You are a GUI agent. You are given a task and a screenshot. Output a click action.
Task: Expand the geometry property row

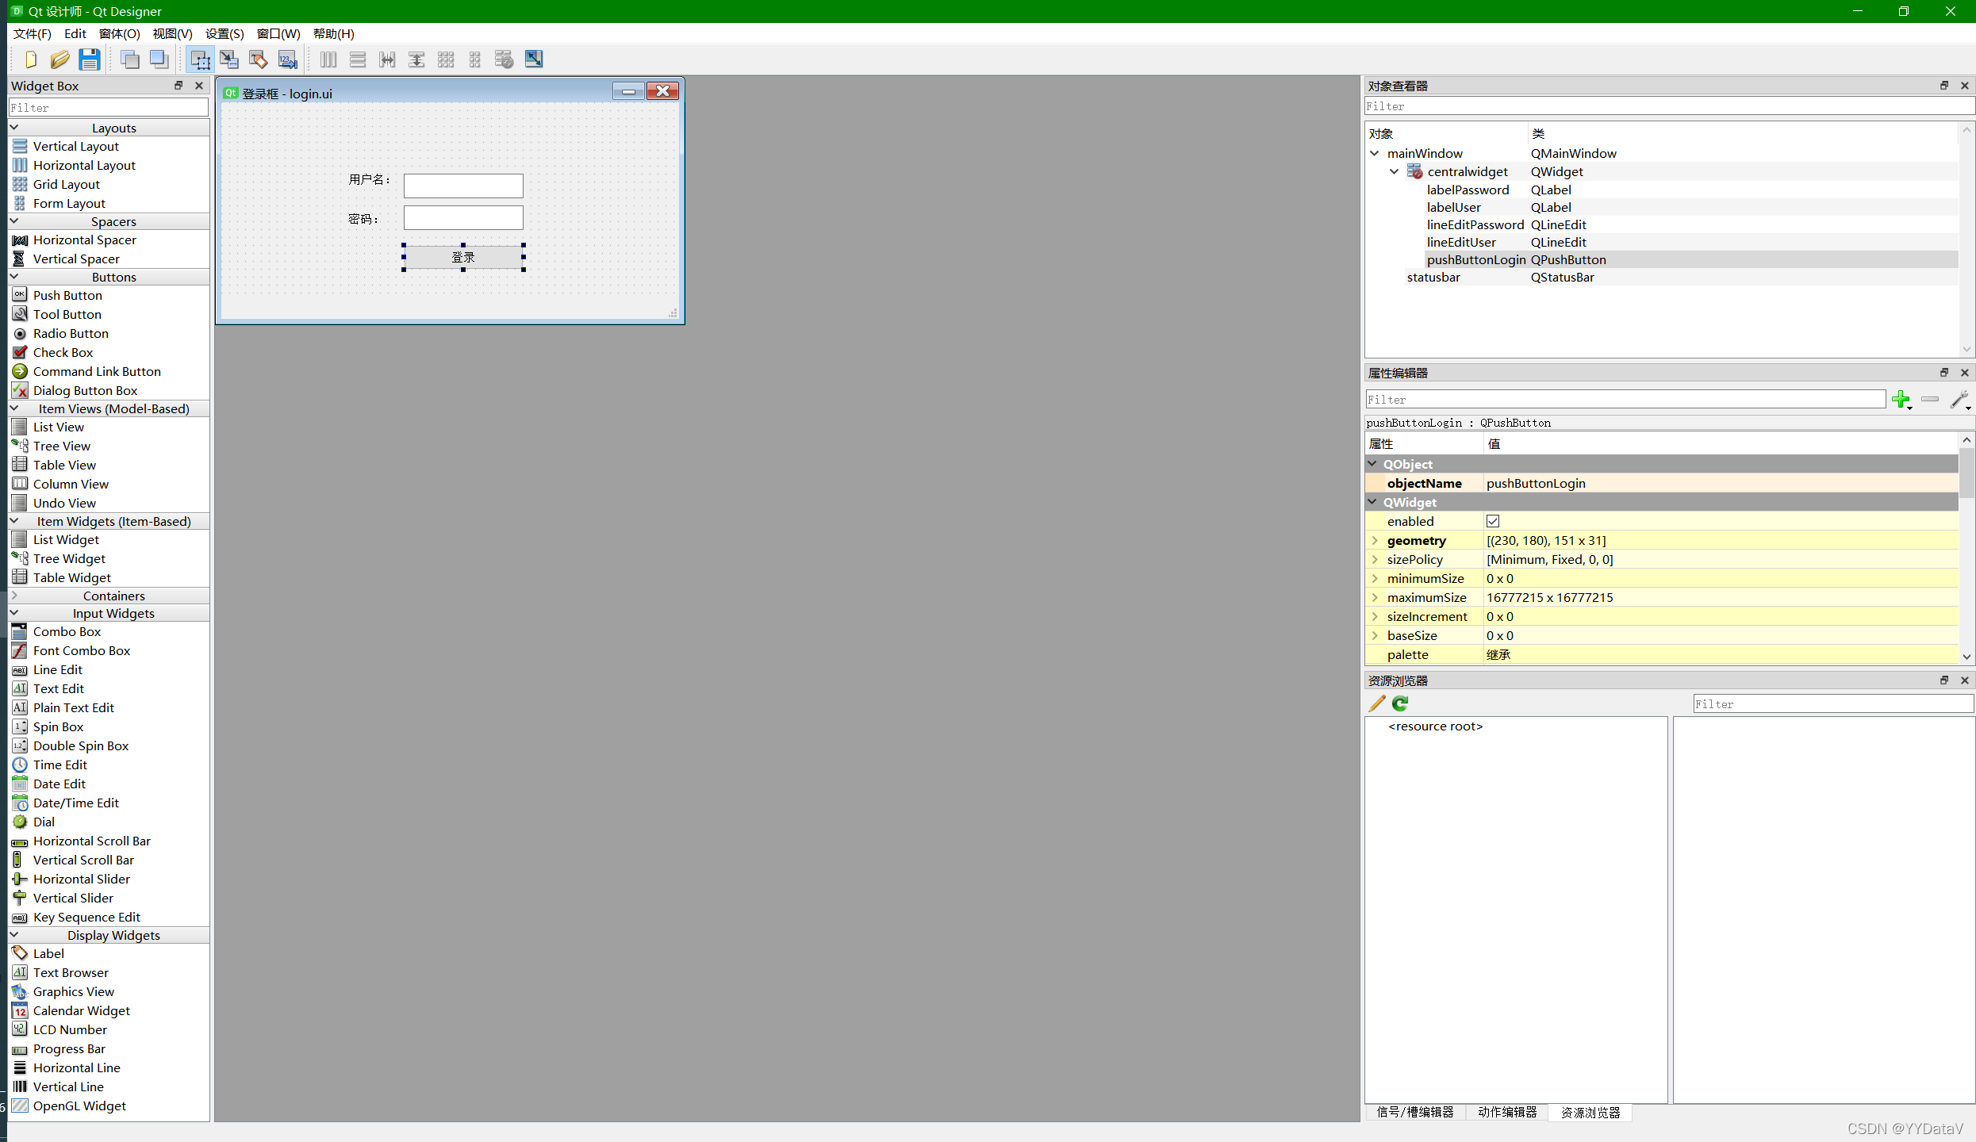pos(1375,540)
